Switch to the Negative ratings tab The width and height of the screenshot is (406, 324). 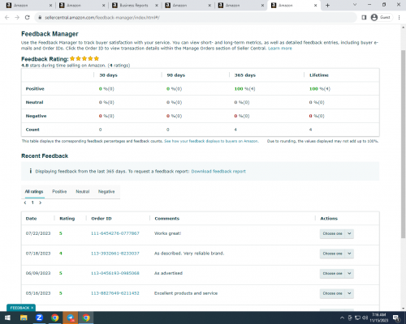pyautogui.click(x=106, y=191)
